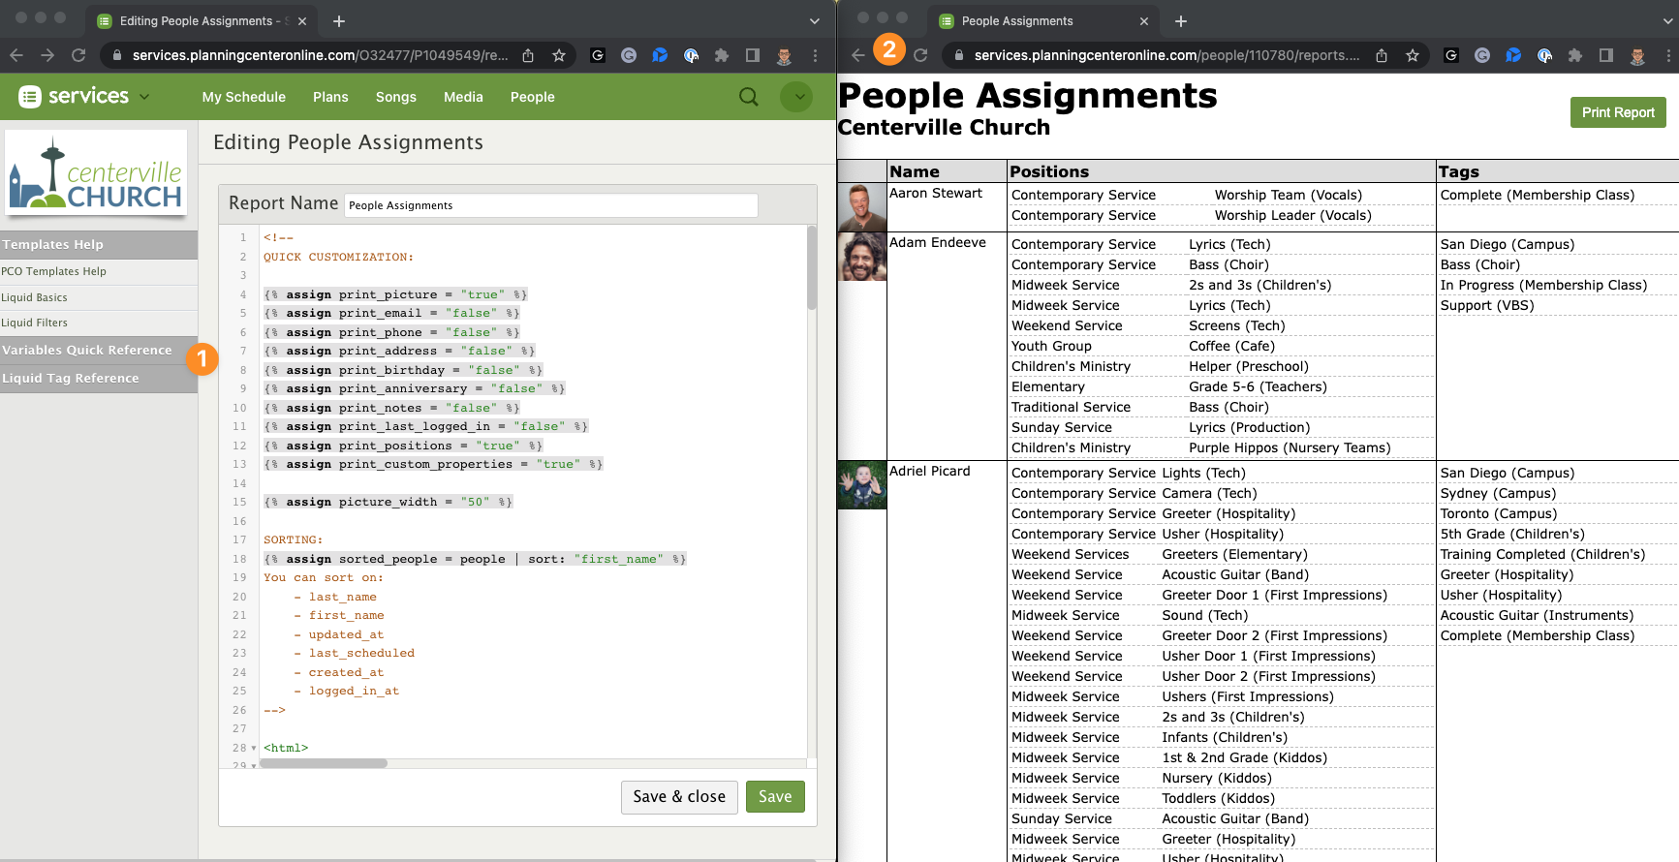Viewport: 1679px width, 862px height.
Task: Click the Adriel Picard name cell
Action: tap(929, 471)
